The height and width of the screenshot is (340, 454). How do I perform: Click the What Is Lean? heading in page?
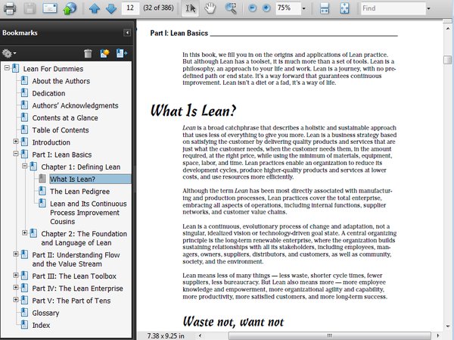pos(193,111)
